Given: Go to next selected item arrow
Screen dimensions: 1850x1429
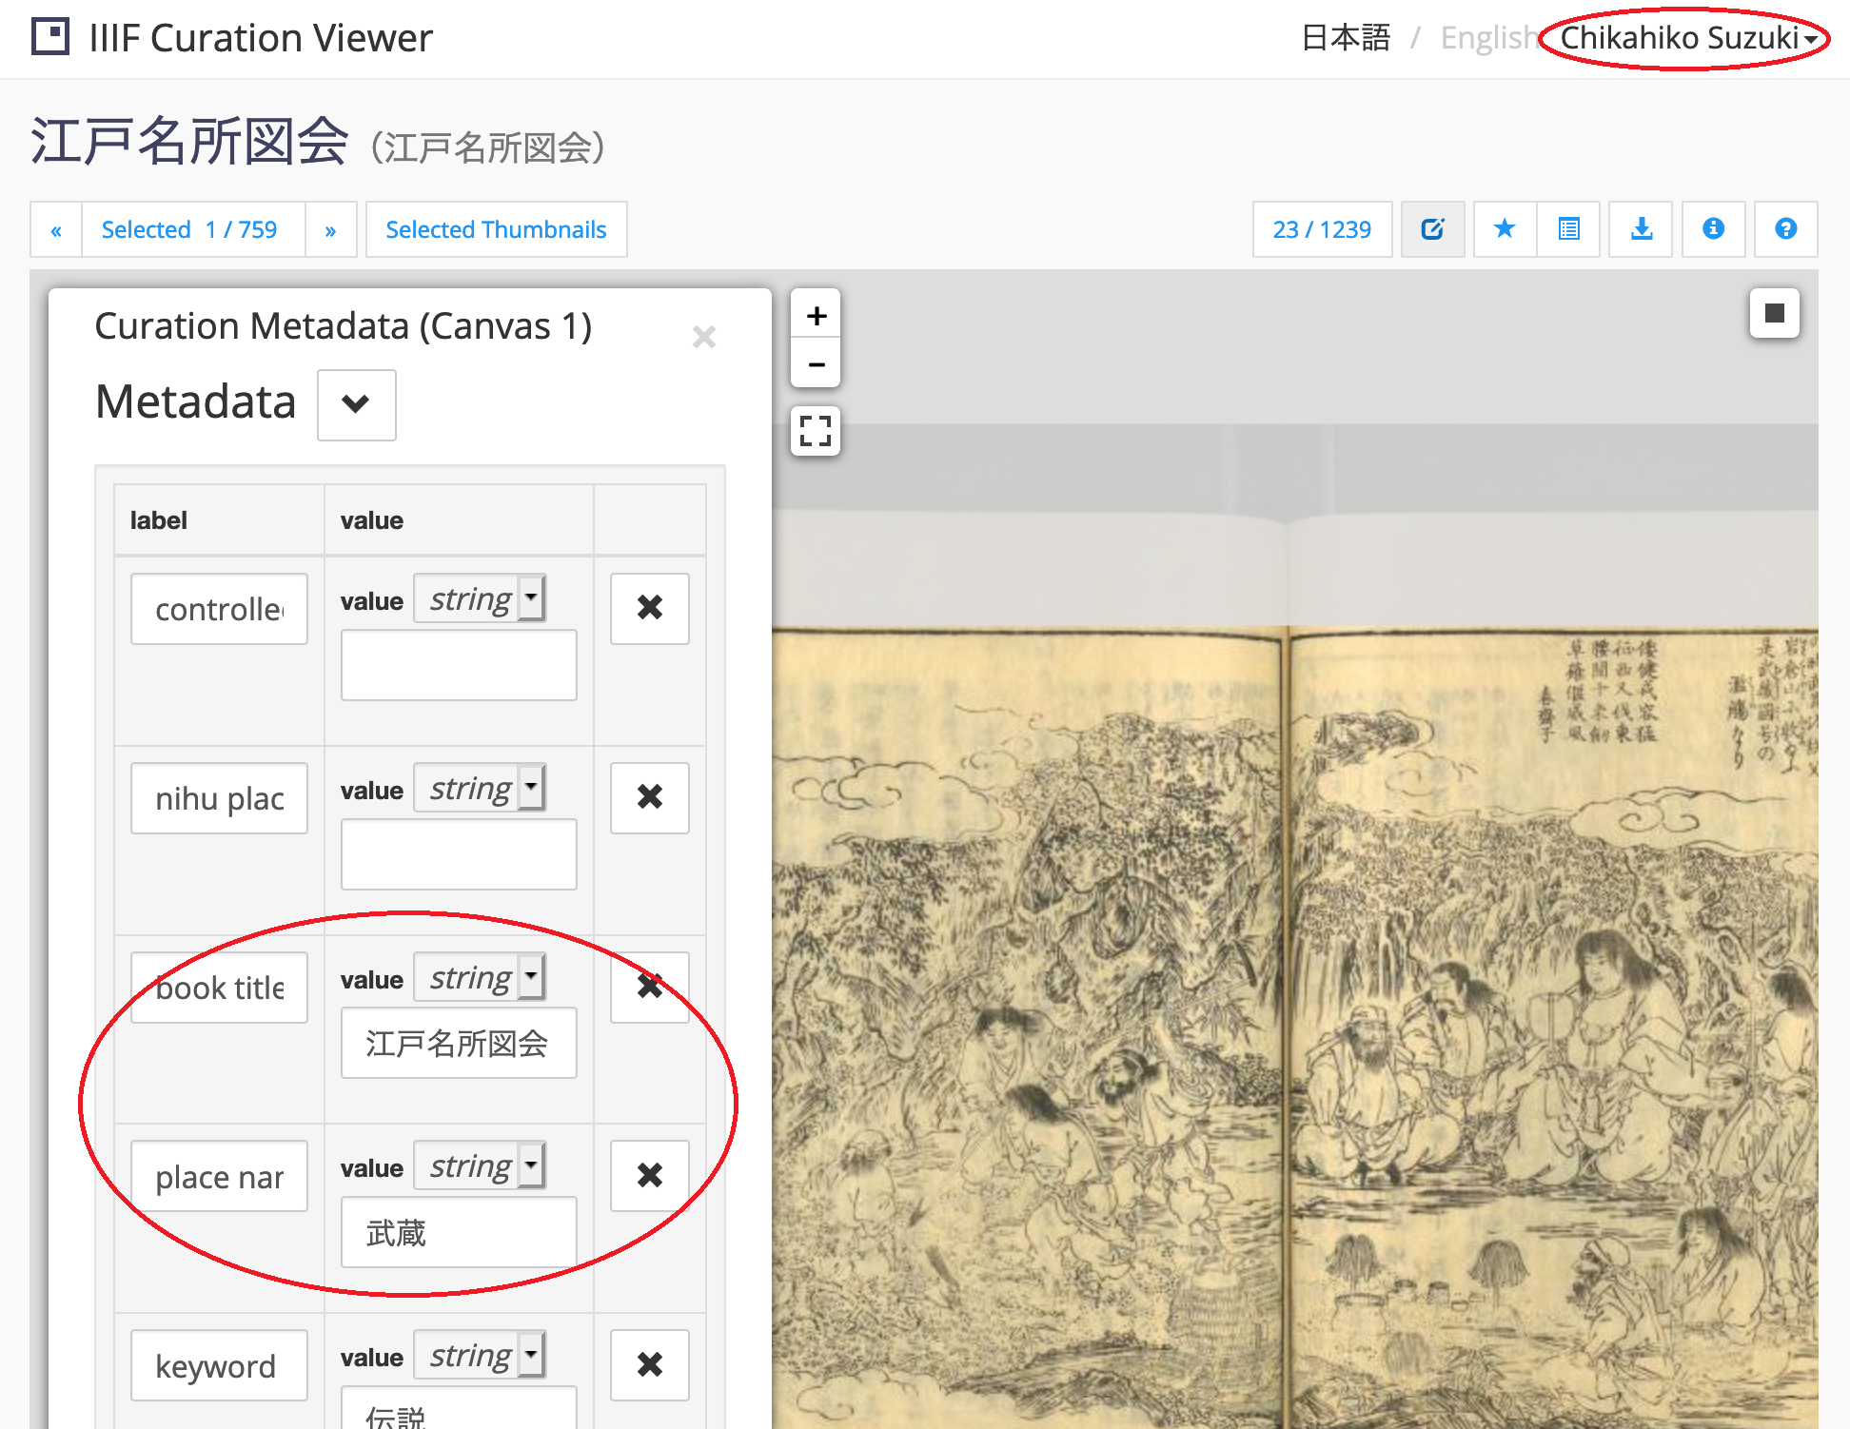Looking at the screenshot, I should coord(330,229).
